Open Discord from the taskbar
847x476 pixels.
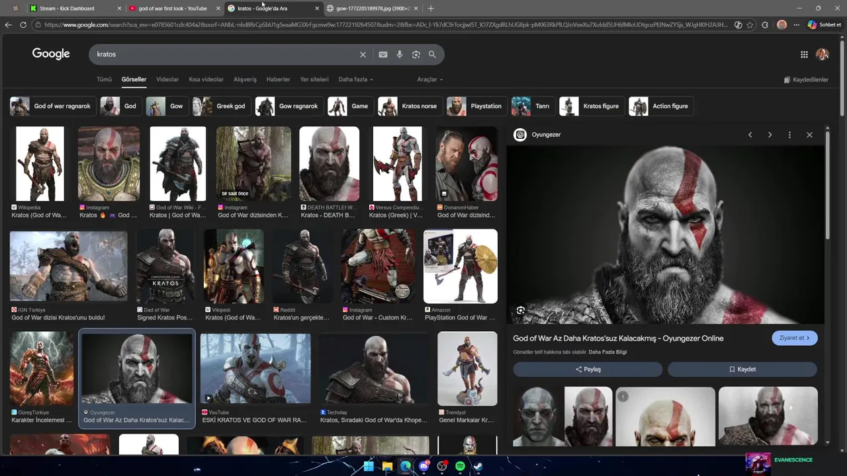424,466
